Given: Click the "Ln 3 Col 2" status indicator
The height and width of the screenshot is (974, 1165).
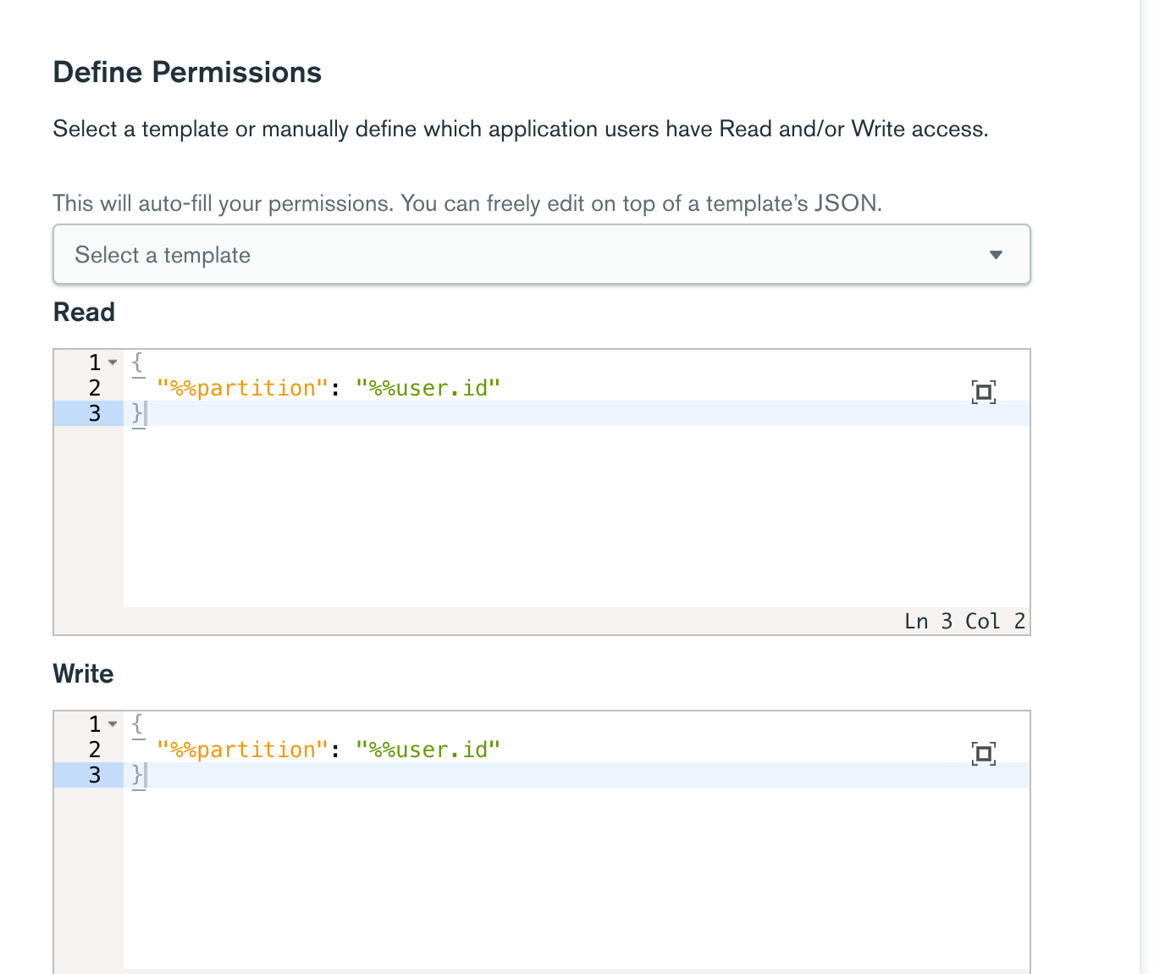Looking at the screenshot, I should point(964,622).
